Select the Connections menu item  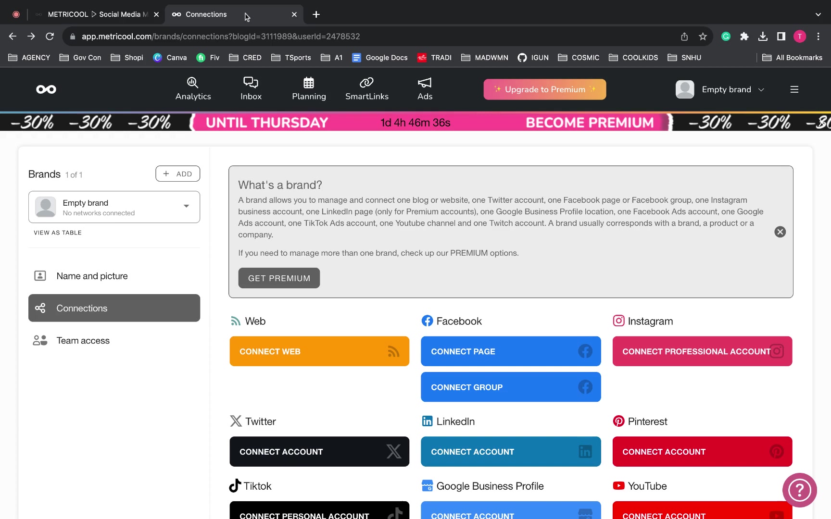point(114,308)
